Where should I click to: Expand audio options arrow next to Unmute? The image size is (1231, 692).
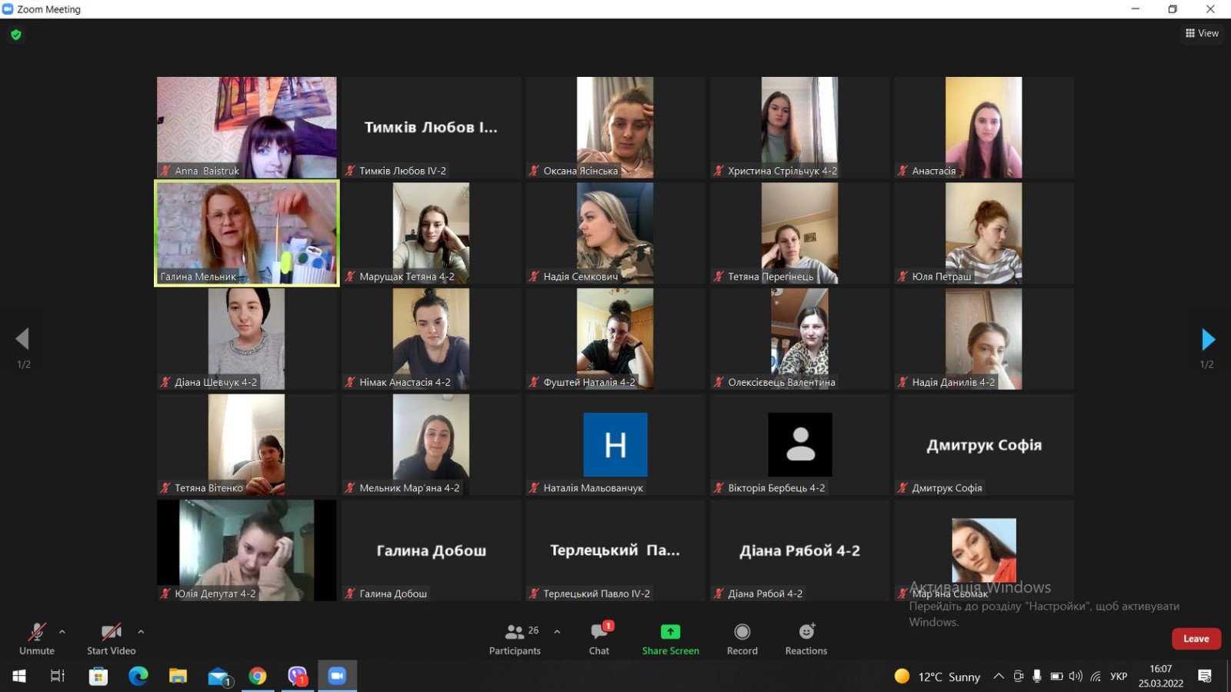point(62,632)
